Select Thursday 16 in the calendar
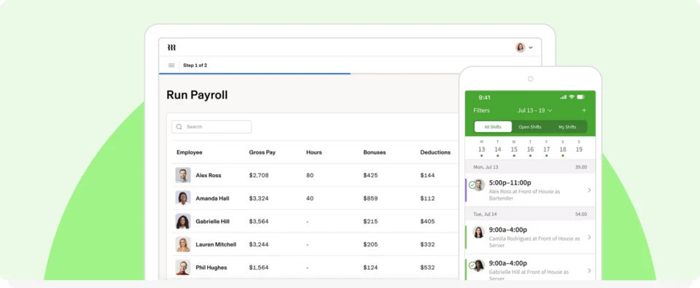Viewport: 700px width, 288px height. point(530,149)
